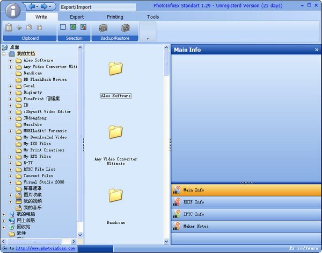Image resolution: width=322 pixels, height=253 pixels.
Task: Click the select all icon in Selection
Action: tap(73, 27)
